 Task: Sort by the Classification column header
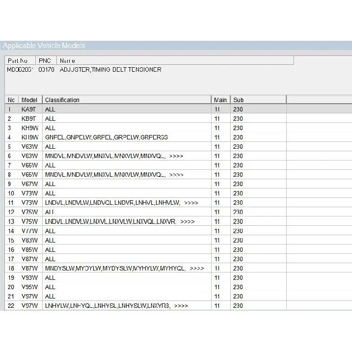coord(127,100)
